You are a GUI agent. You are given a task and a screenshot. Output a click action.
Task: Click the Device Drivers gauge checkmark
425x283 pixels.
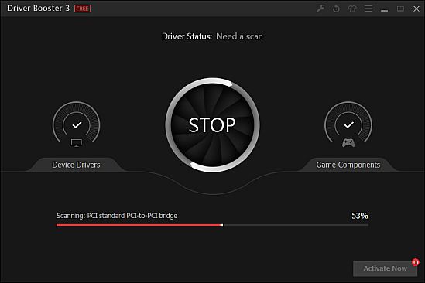pyautogui.click(x=77, y=124)
